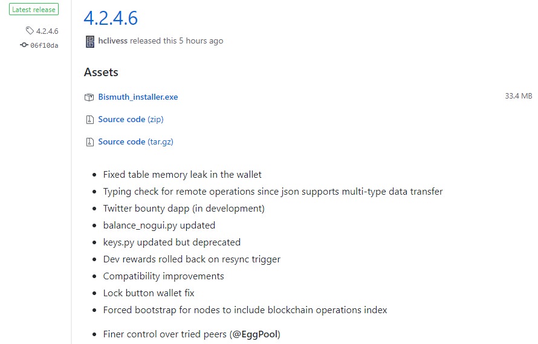Click the Latest release badge

[34, 9]
